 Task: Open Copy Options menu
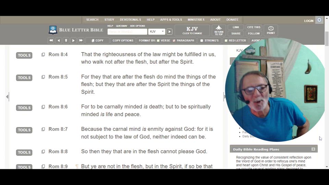click(123, 40)
